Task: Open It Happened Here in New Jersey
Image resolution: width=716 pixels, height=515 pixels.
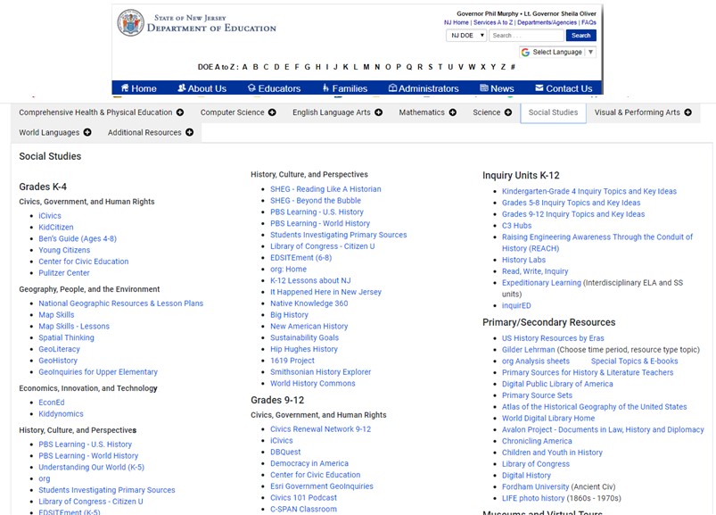Action: coord(325,292)
